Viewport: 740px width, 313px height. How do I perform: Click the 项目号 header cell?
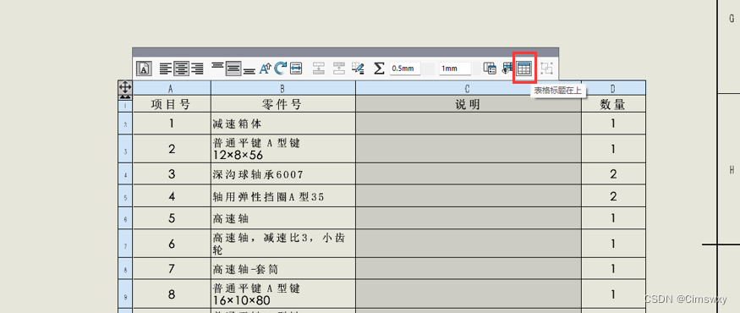point(172,104)
